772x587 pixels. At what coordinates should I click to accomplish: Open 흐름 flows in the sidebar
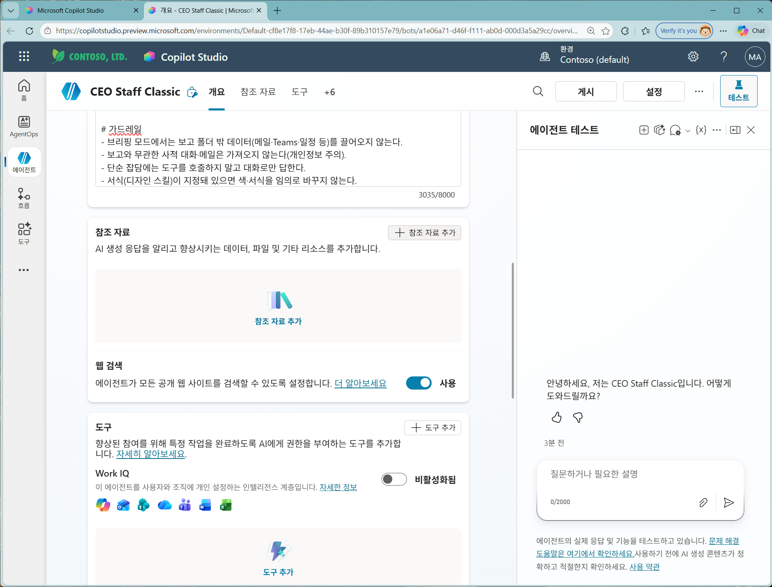point(24,198)
